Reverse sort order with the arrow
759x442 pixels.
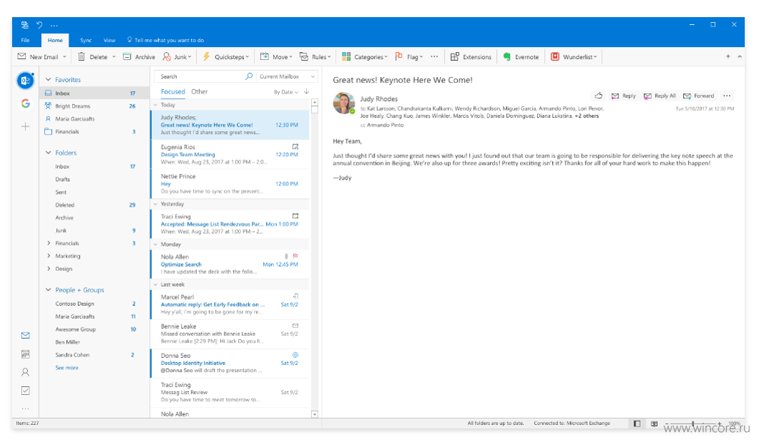coord(307,91)
